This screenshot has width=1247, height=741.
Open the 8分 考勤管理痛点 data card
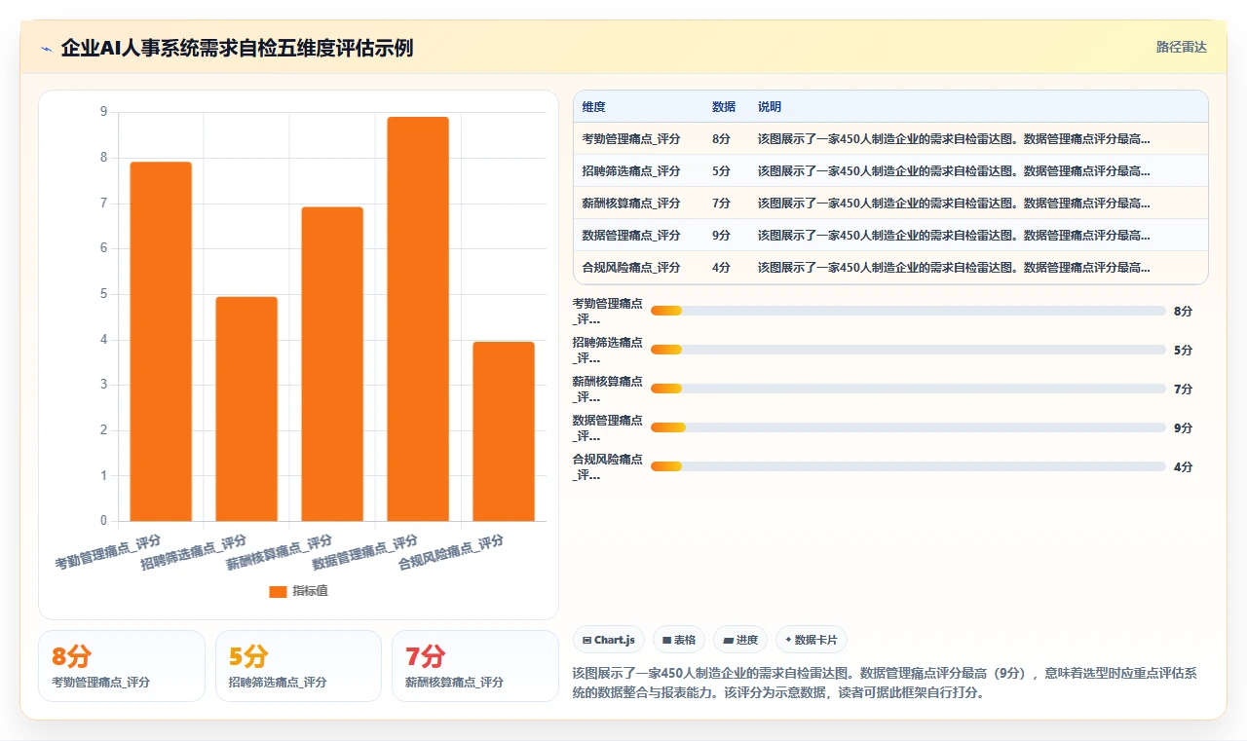point(122,666)
